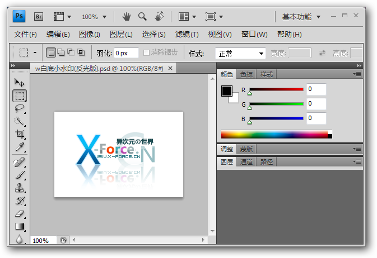Select the Gradient tool

point(20,226)
